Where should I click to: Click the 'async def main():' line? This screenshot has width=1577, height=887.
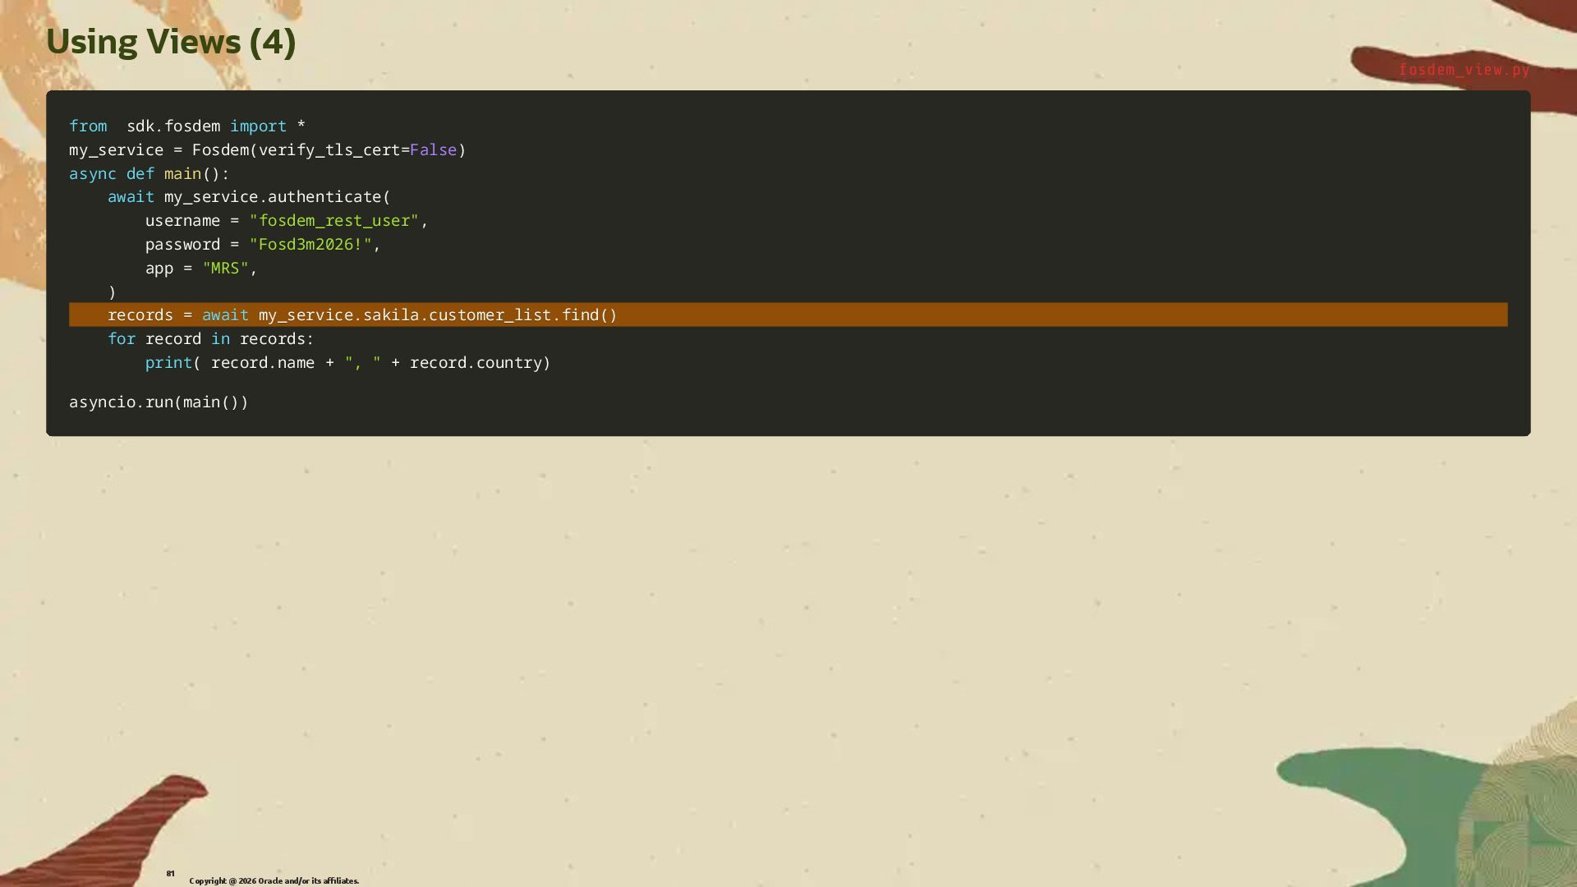point(149,174)
